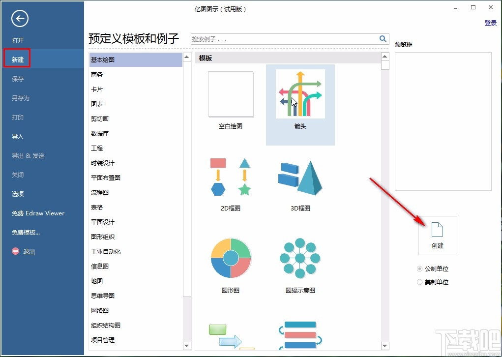The height and width of the screenshot is (357, 502).
Task: Select the 卡片 category
Action: pyautogui.click(x=136, y=89)
